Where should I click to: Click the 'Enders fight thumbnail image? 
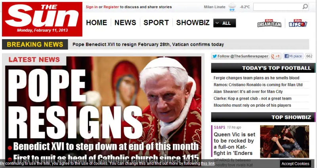[285, 142]
